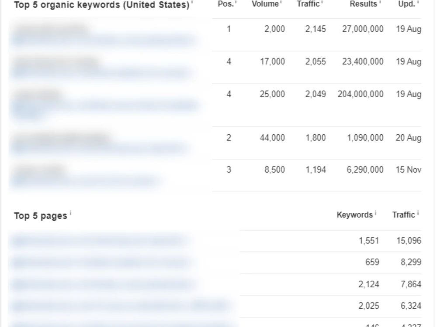The height and width of the screenshot is (327, 437).
Task: Click the 15 Nov update date
Action: tap(408, 170)
